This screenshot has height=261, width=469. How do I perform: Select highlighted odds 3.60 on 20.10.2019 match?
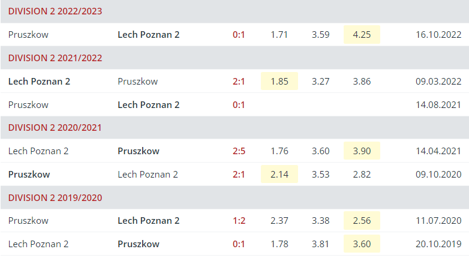[362, 244]
